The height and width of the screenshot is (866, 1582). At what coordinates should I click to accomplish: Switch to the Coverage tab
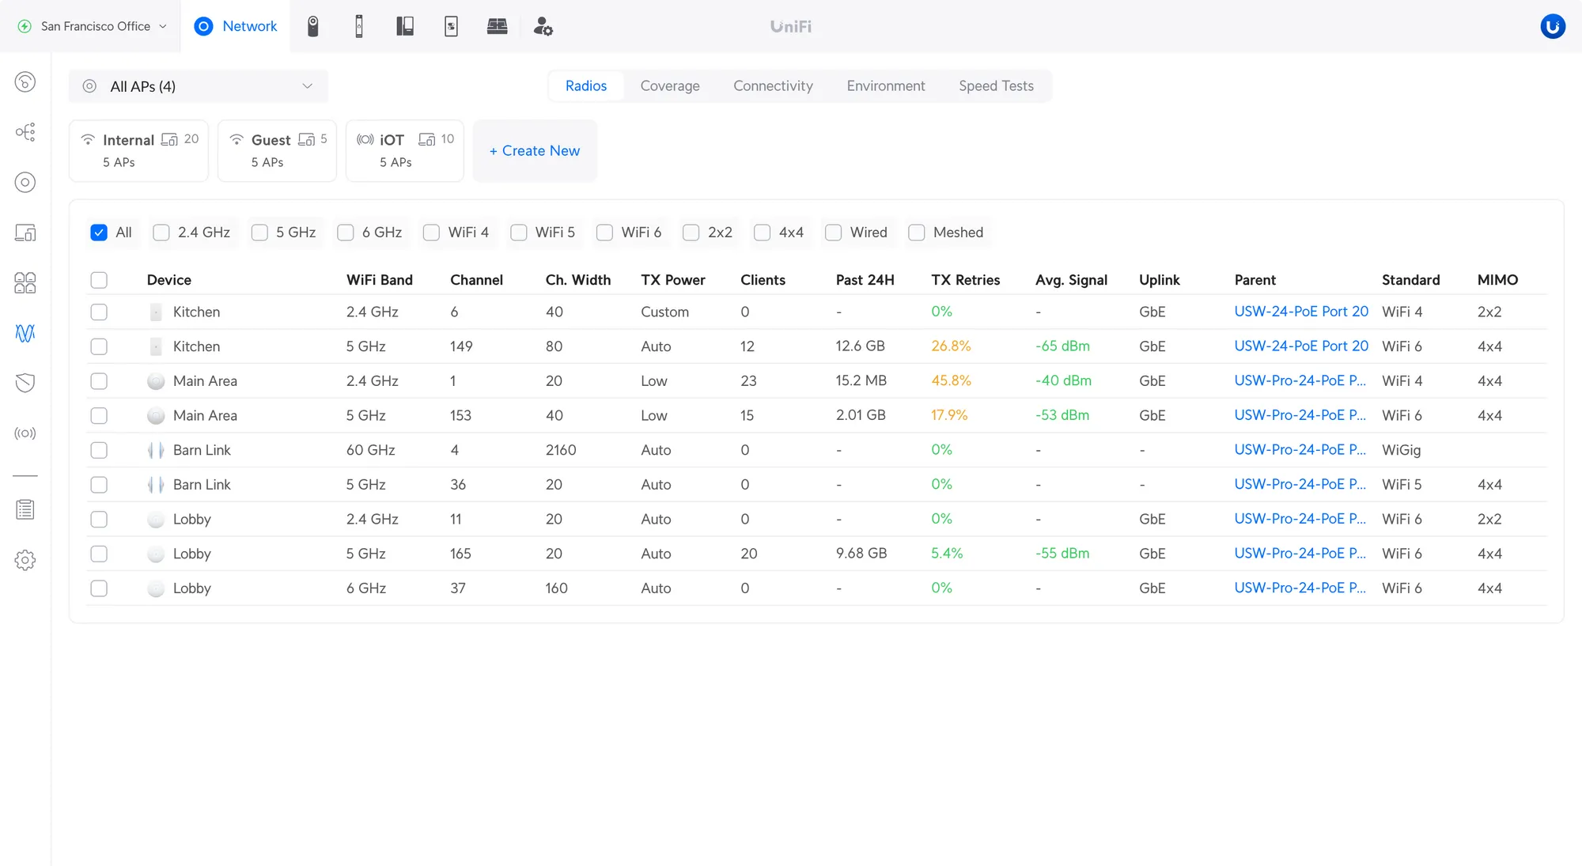(x=669, y=86)
